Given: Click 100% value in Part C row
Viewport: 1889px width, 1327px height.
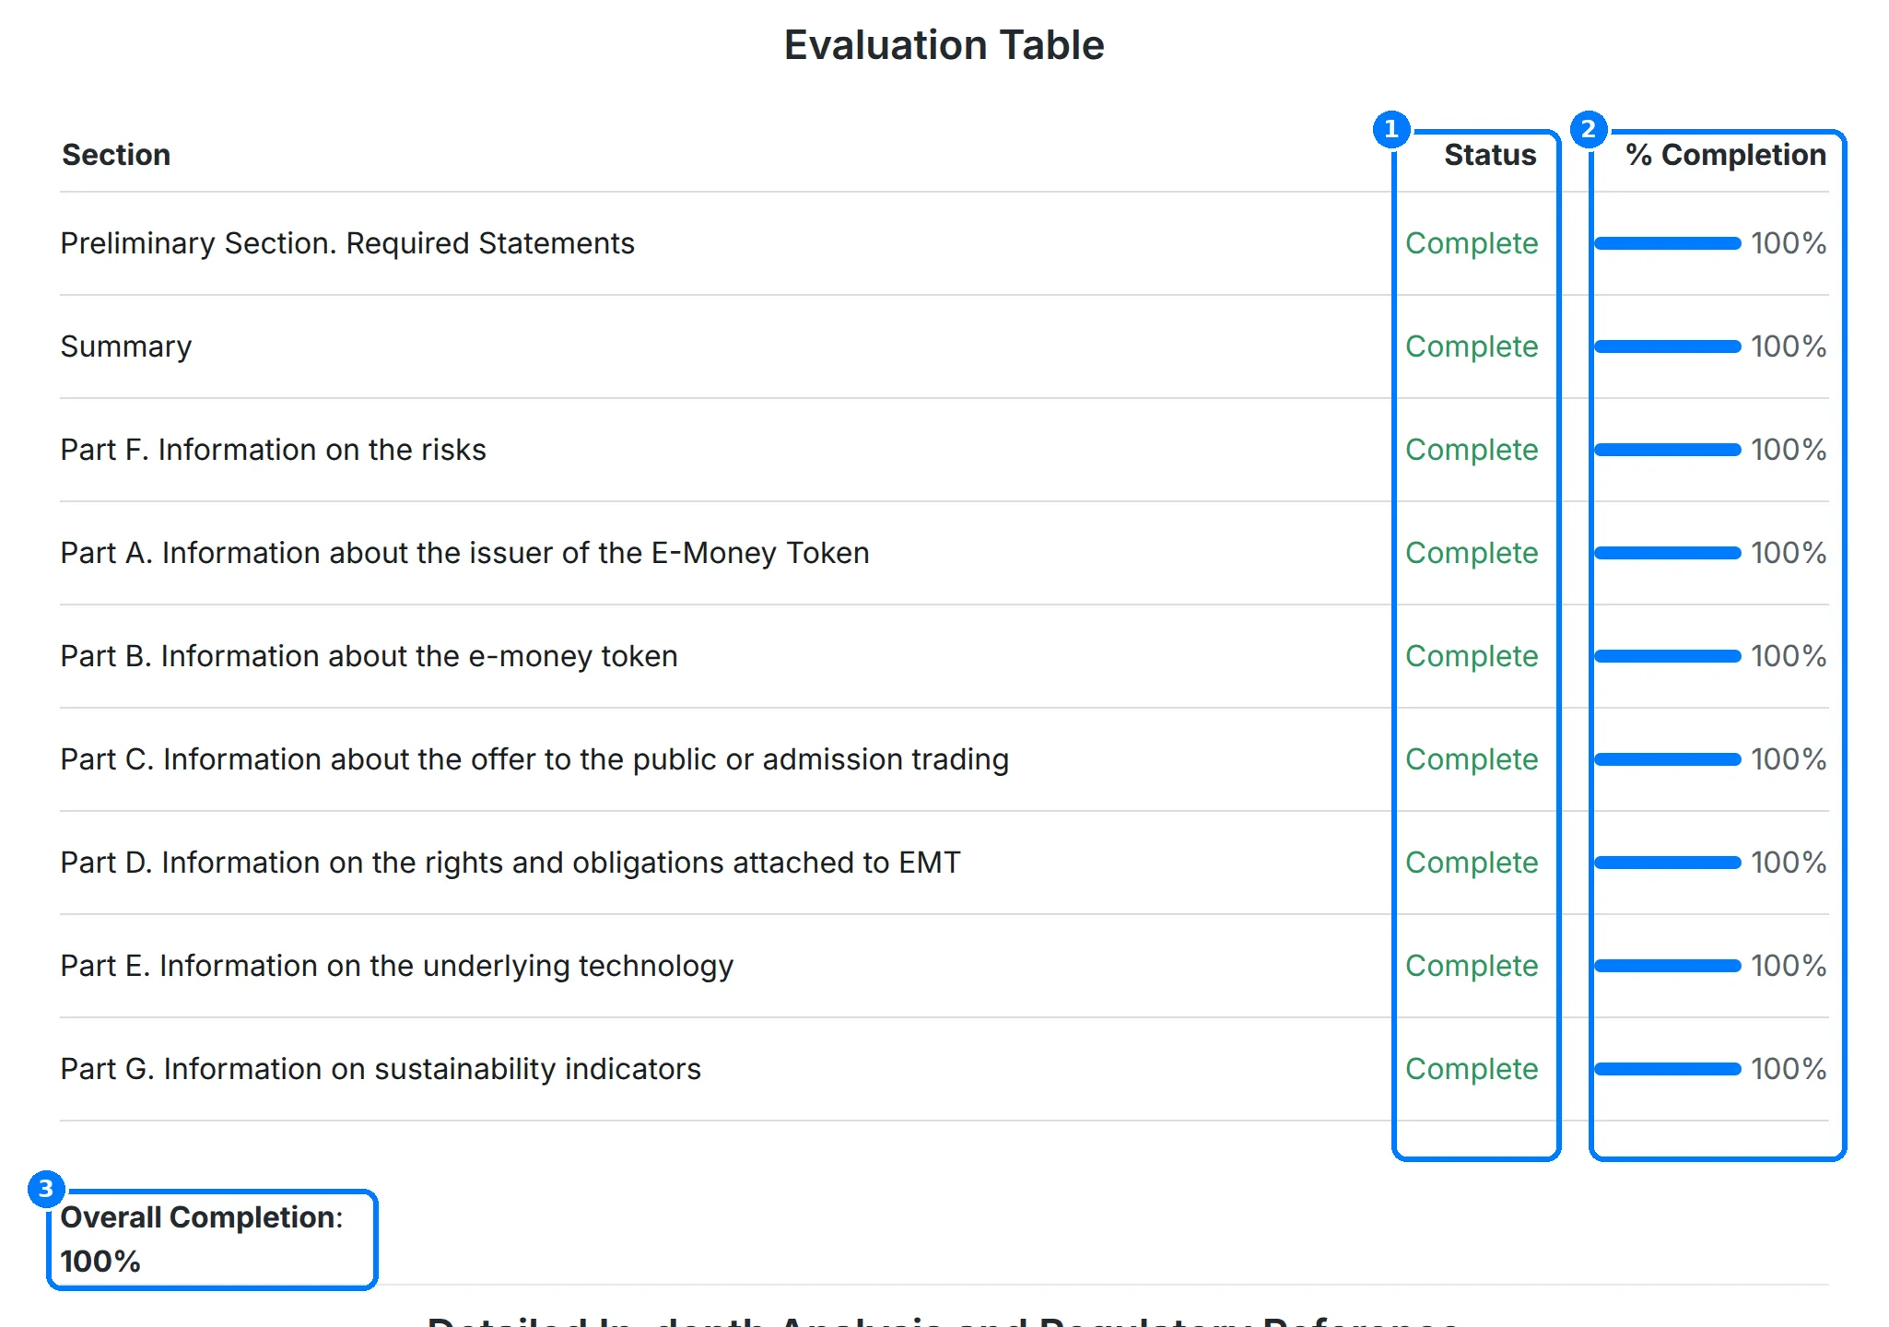Looking at the screenshot, I should tap(1789, 759).
